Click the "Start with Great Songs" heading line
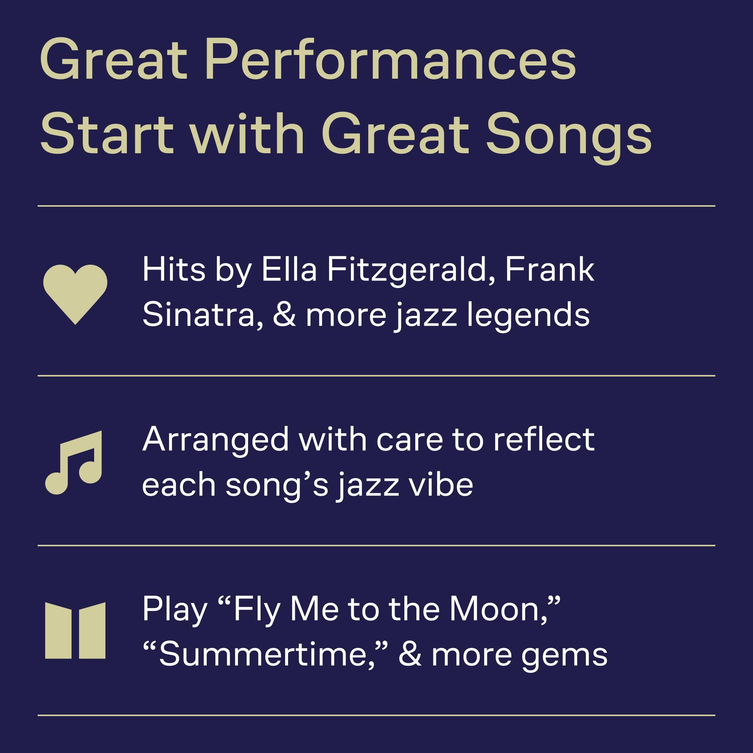753x753 pixels. point(346,134)
